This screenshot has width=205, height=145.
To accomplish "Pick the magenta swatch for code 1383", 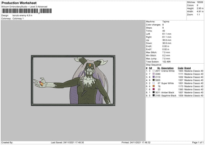I will (153, 89).
